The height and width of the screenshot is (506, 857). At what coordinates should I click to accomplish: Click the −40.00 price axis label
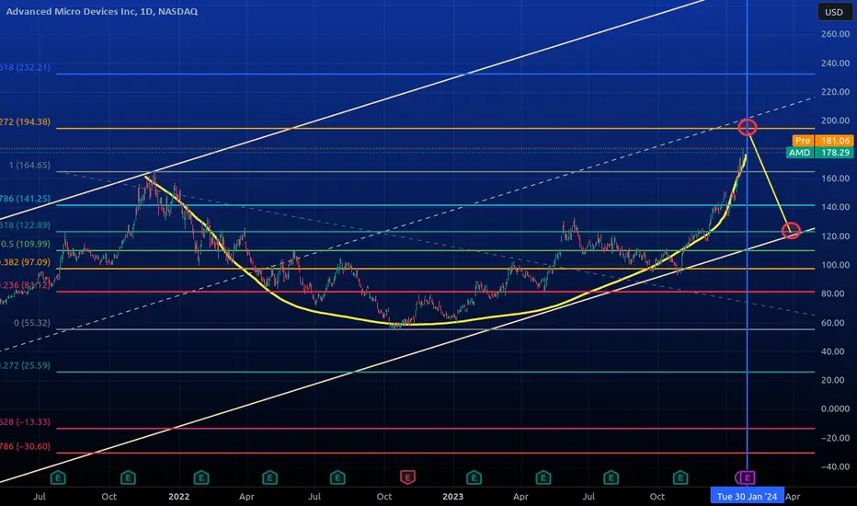coord(835,466)
